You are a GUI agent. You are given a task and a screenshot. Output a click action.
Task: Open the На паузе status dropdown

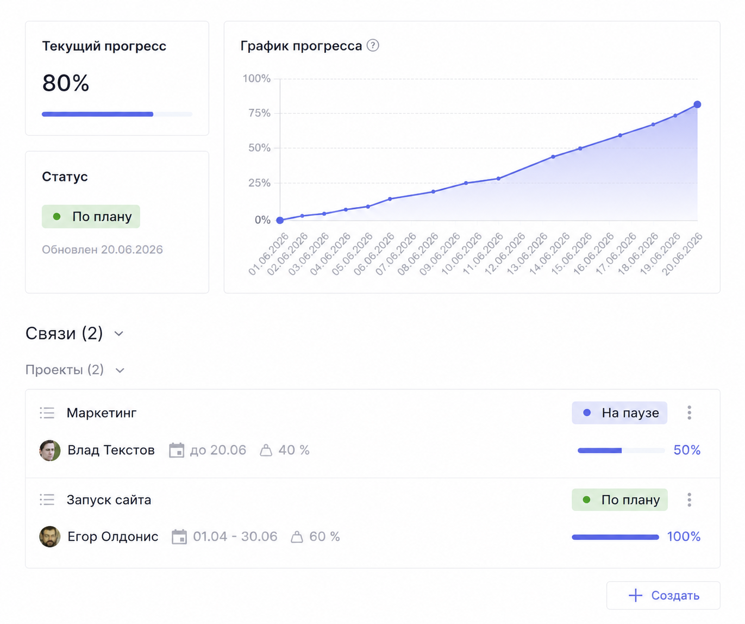pyautogui.click(x=619, y=413)
